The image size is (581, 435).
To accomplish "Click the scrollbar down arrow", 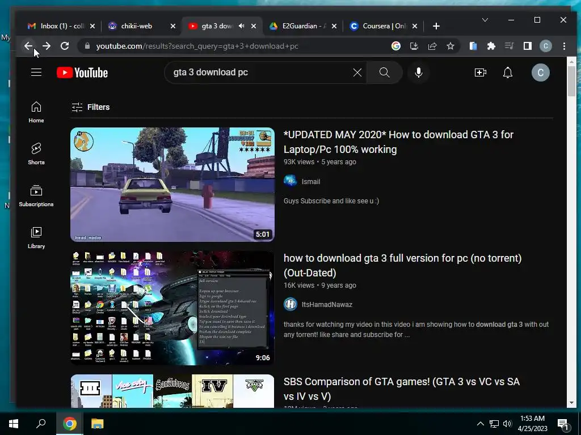I will click(x=571, y=403).
